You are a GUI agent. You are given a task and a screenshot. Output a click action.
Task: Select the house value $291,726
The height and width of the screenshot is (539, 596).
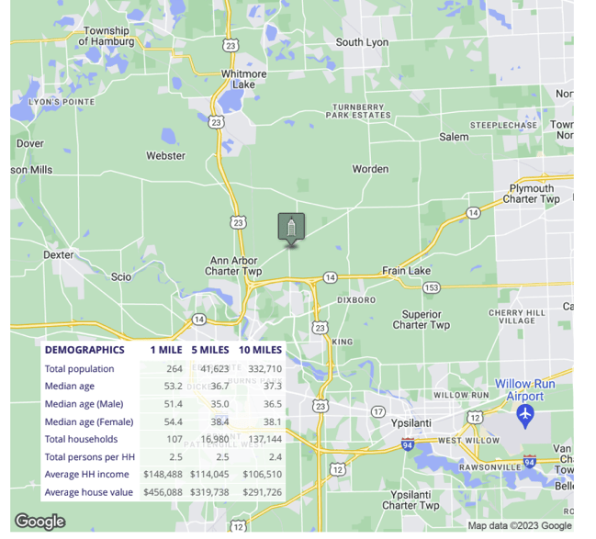263,492
